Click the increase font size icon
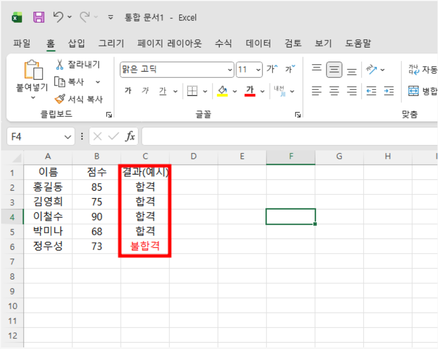 click(x=271, y=69)
